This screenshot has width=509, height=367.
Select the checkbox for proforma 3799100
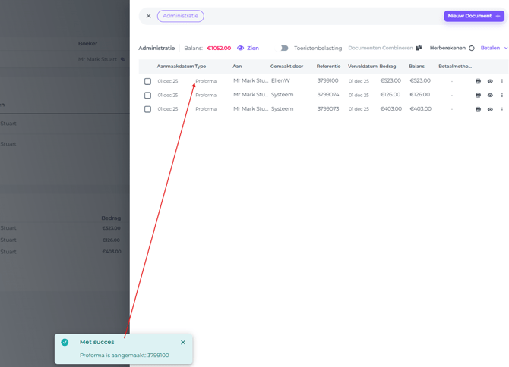pyautogui.click(x=147, y=81)
